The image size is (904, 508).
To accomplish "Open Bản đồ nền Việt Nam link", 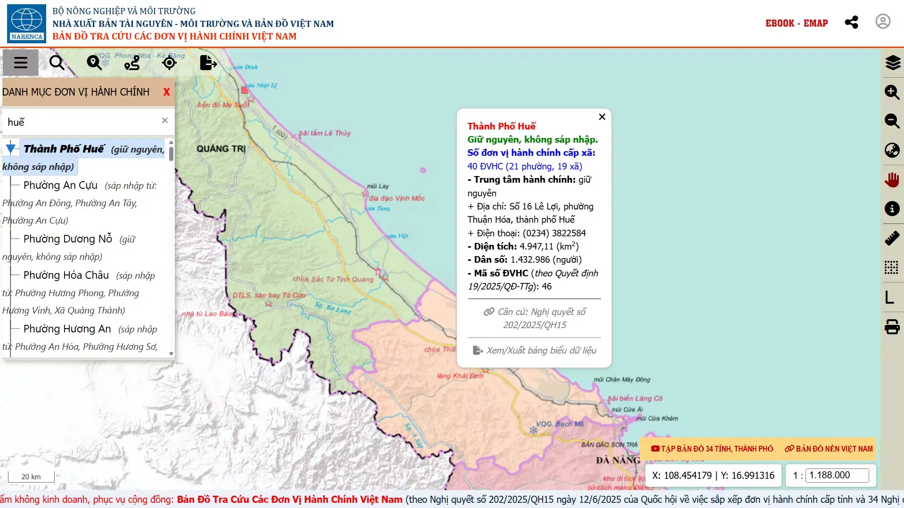I will pos(829,449).
